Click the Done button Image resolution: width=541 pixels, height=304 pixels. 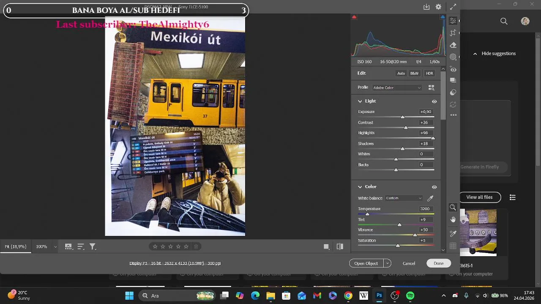438,263
